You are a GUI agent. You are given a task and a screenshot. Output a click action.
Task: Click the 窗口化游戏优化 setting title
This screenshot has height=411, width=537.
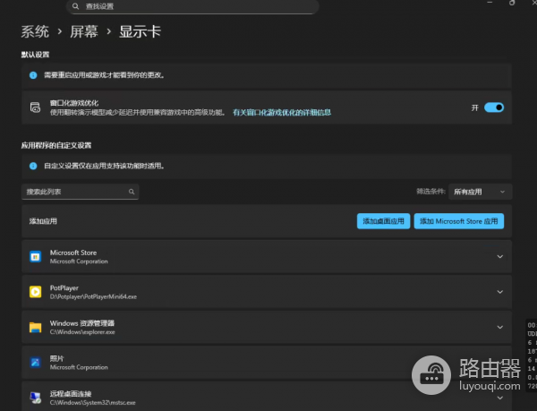[74, 103]
